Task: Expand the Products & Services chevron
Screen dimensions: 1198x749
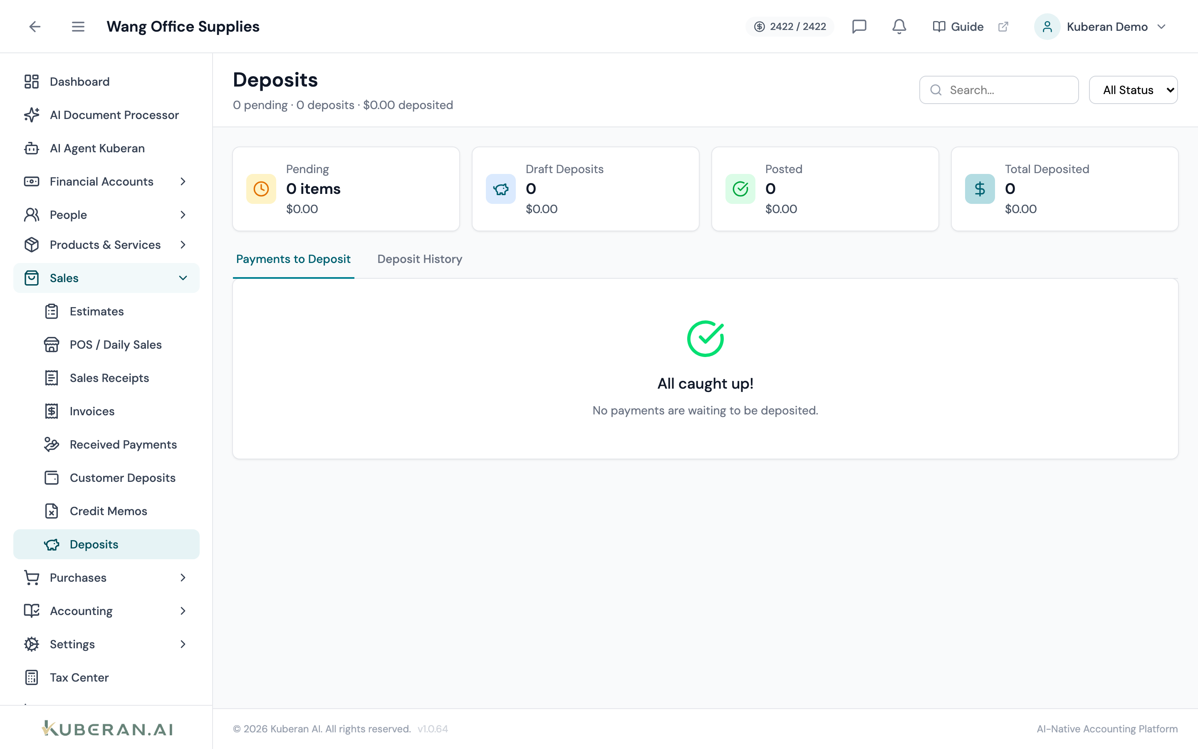Action: click(183, 245)
